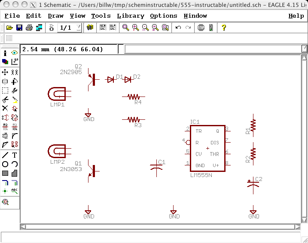Launch the CAM processor icon
Image resolution: width=308 pixels, height=243 pixels.
[x=39, y=28]
